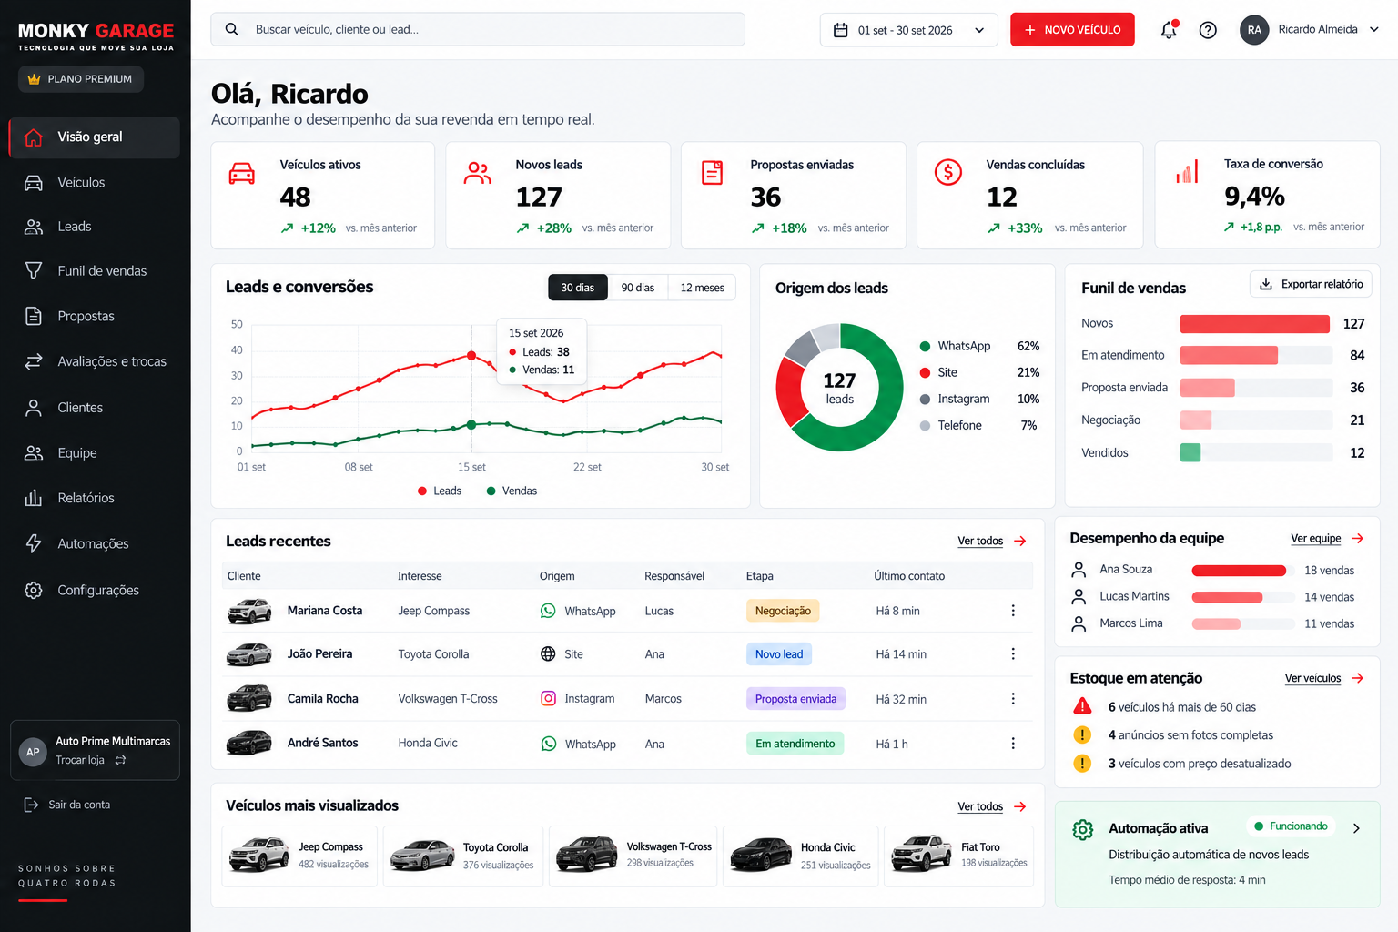The width and height of the screenshot is (1398, 932).
Task: Open the Ver veículos link
Action: click(1324, 678)
